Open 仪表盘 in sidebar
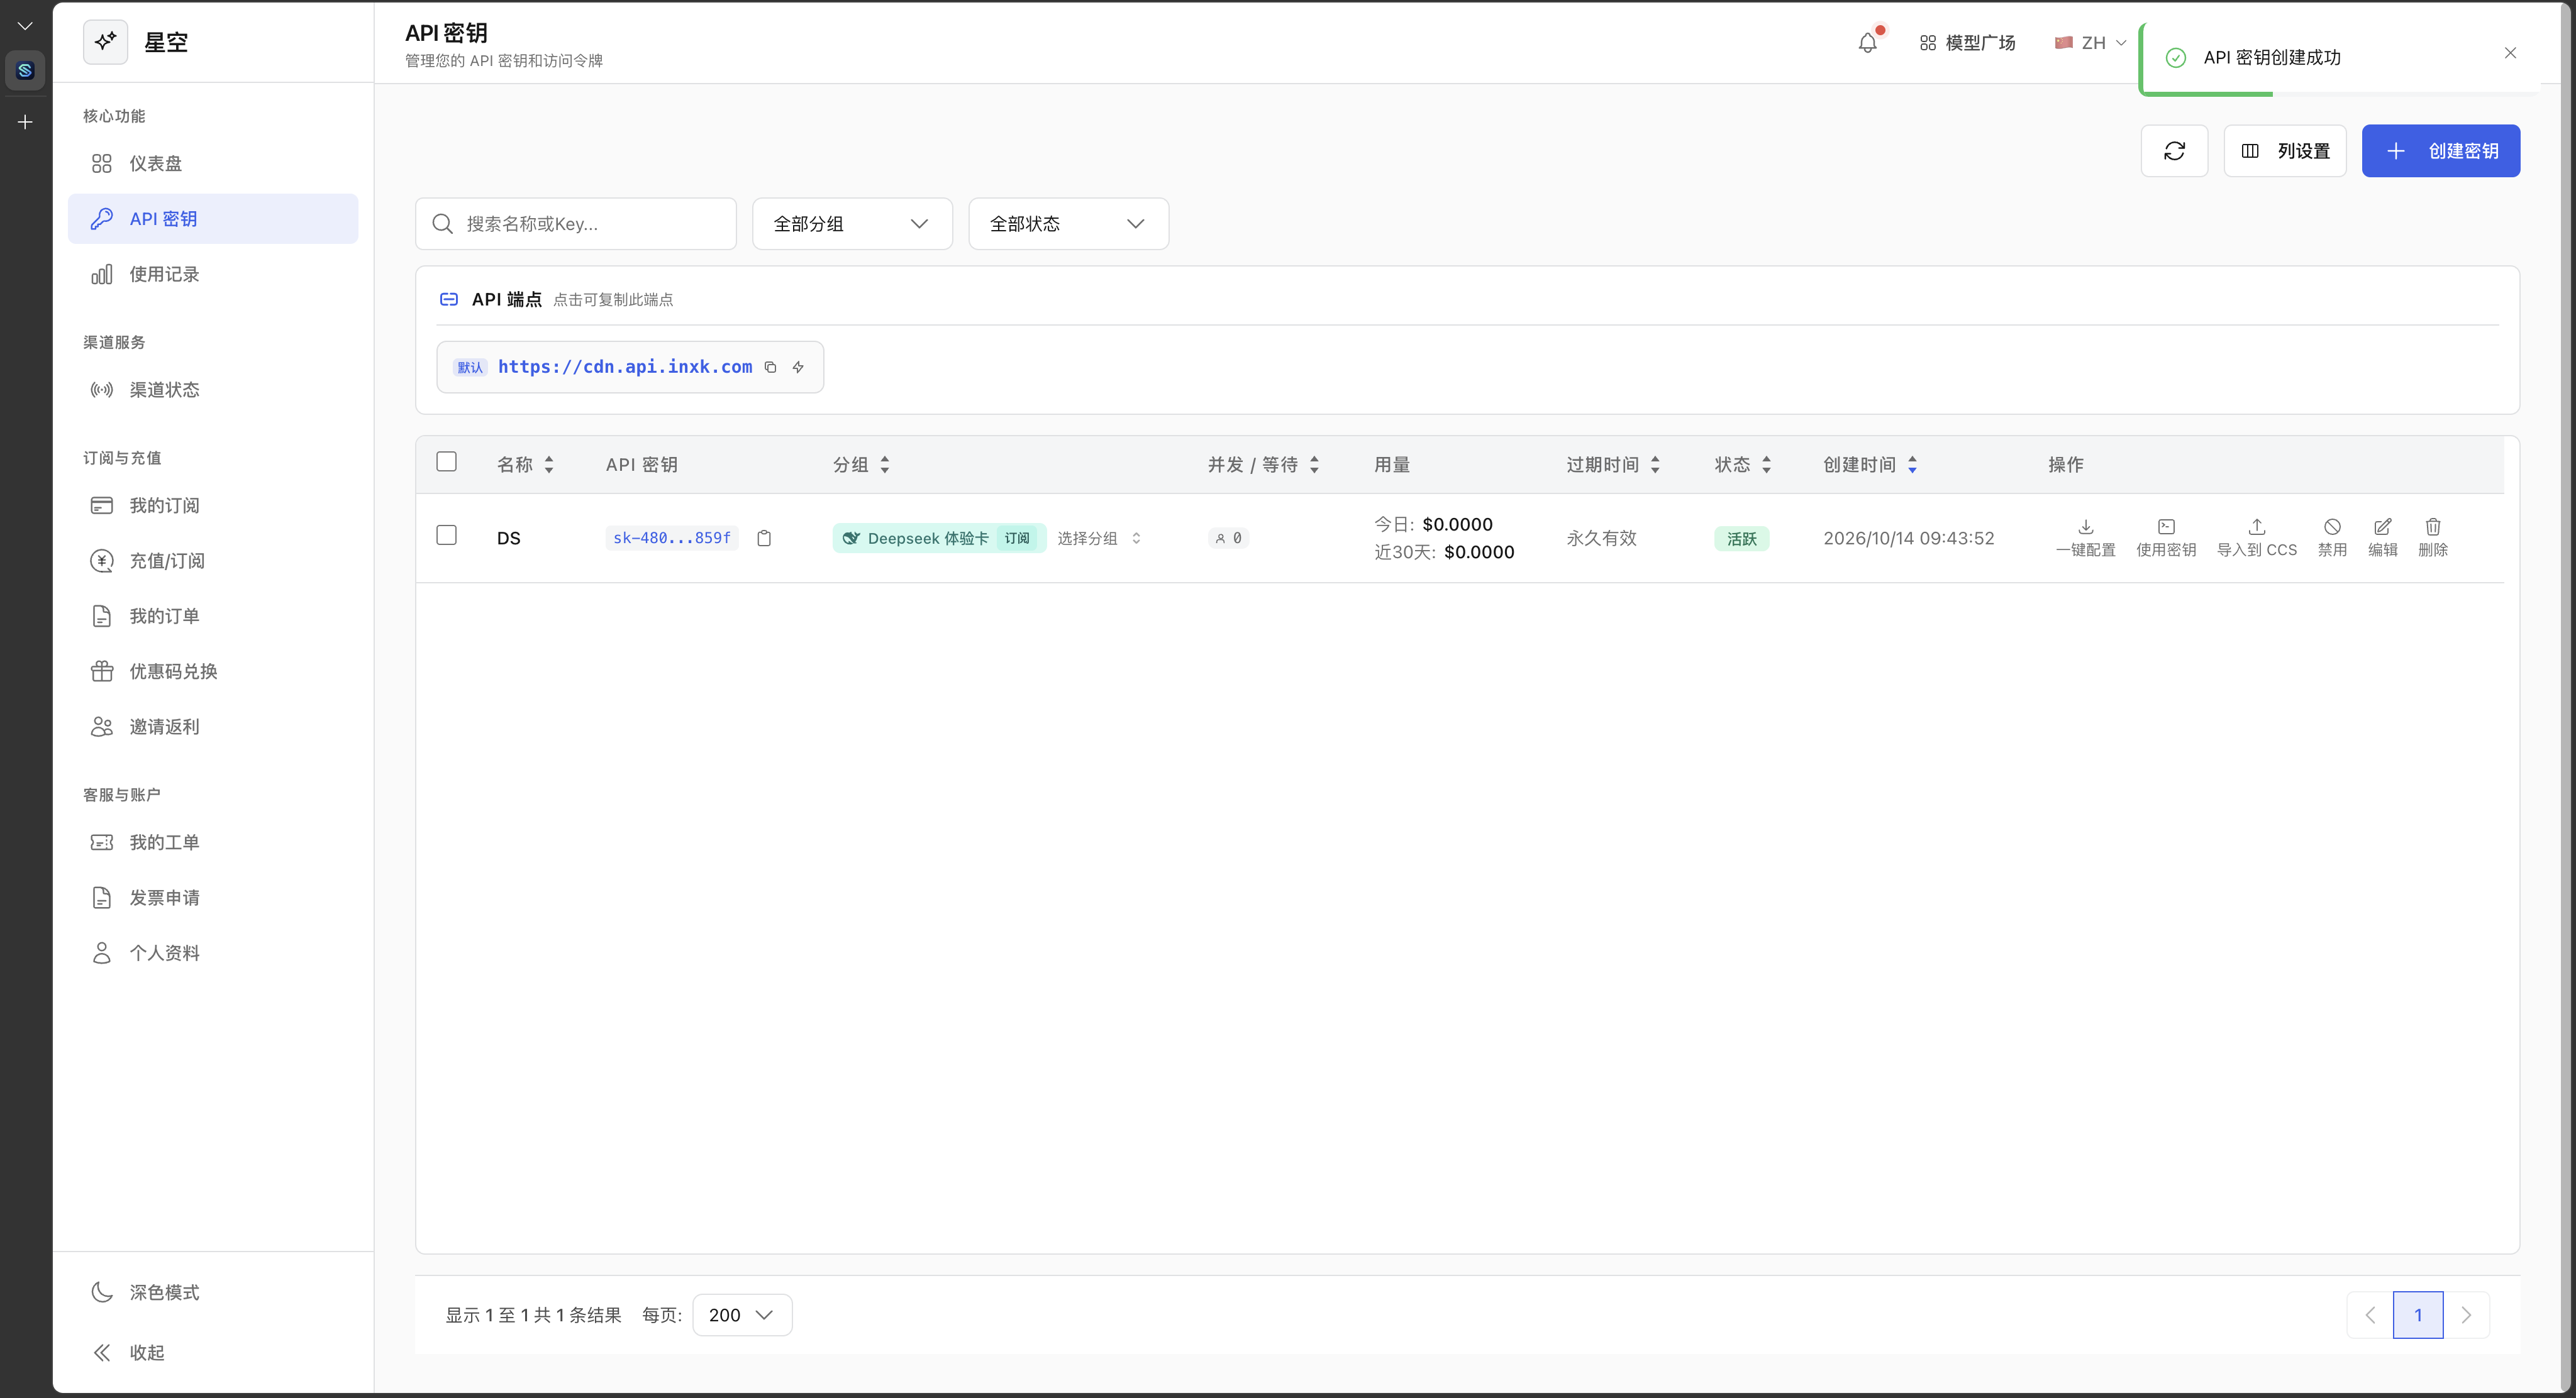 (213, 163)
